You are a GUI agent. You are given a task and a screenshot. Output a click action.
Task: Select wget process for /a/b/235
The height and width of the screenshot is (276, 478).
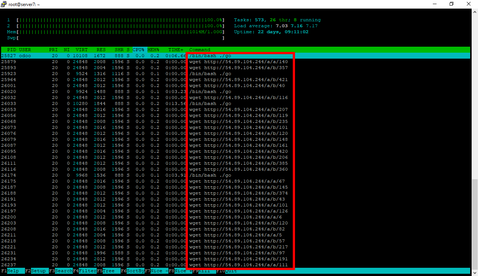[x=235, y=121]
